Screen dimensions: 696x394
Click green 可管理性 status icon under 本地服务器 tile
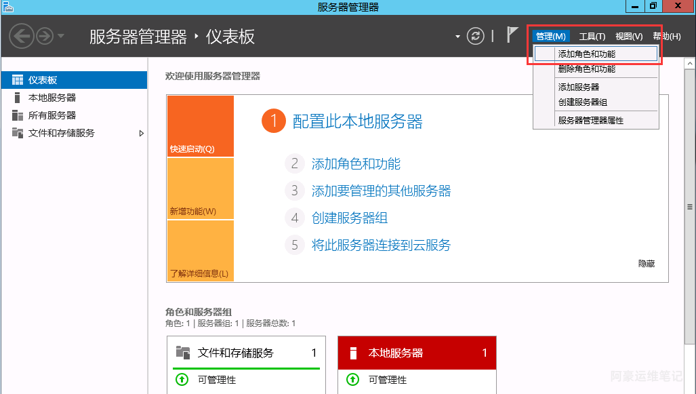click(x=352, y=380)
